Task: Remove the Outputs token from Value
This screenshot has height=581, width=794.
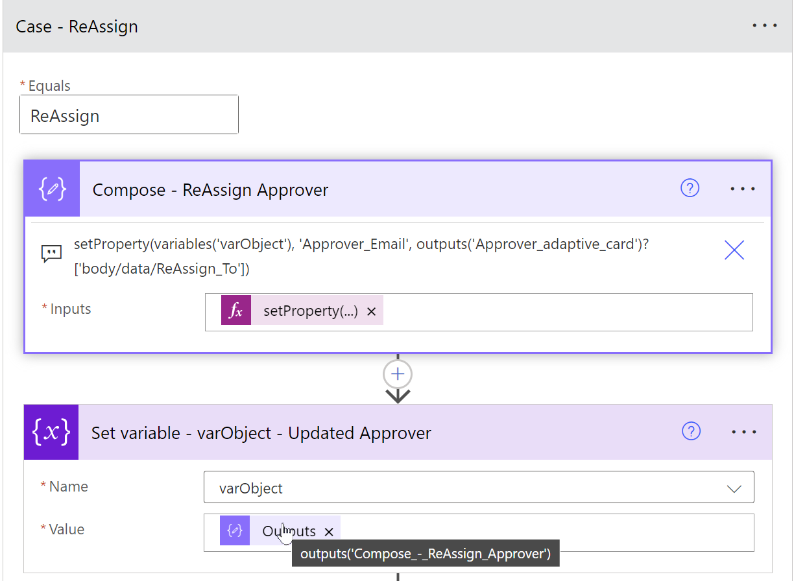Action: (x=329, y=530)
